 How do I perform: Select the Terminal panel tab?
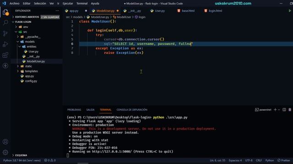pos(105,110)
